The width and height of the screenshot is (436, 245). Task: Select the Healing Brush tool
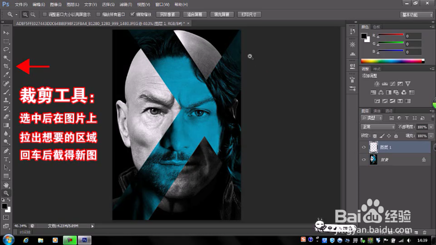(x=6, y=84)
